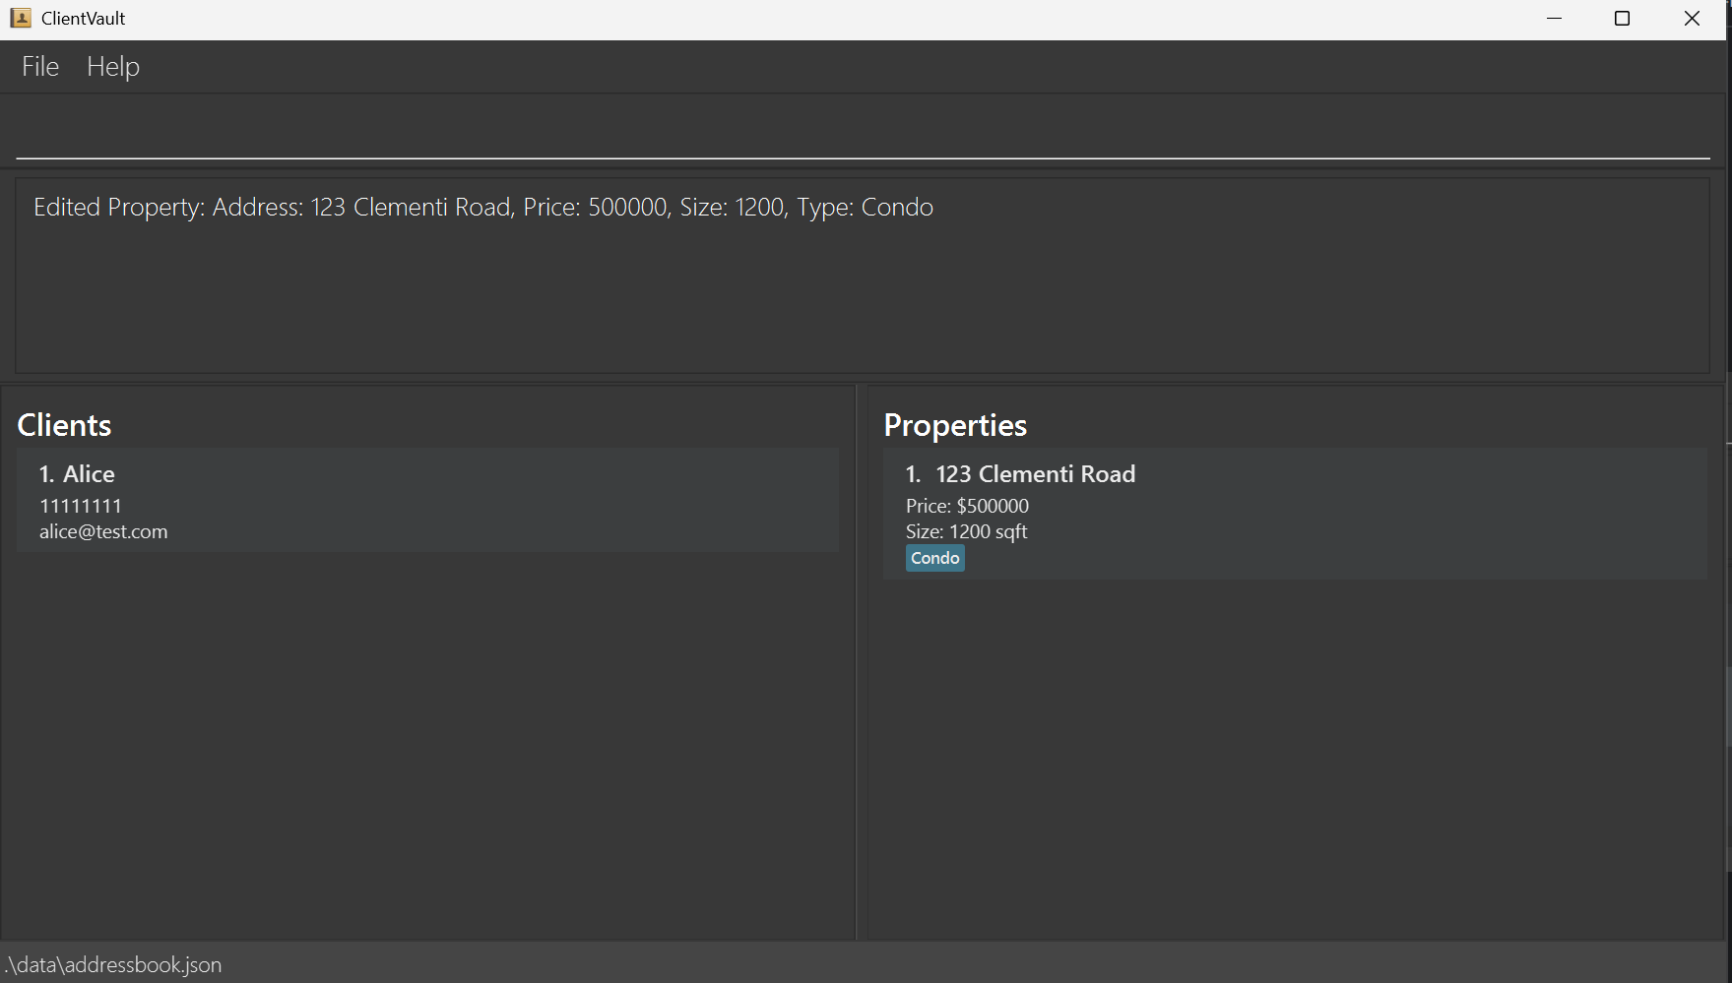Click the ClientVault app icon in title bar
1732x983 pixels.
pos(21,18)
